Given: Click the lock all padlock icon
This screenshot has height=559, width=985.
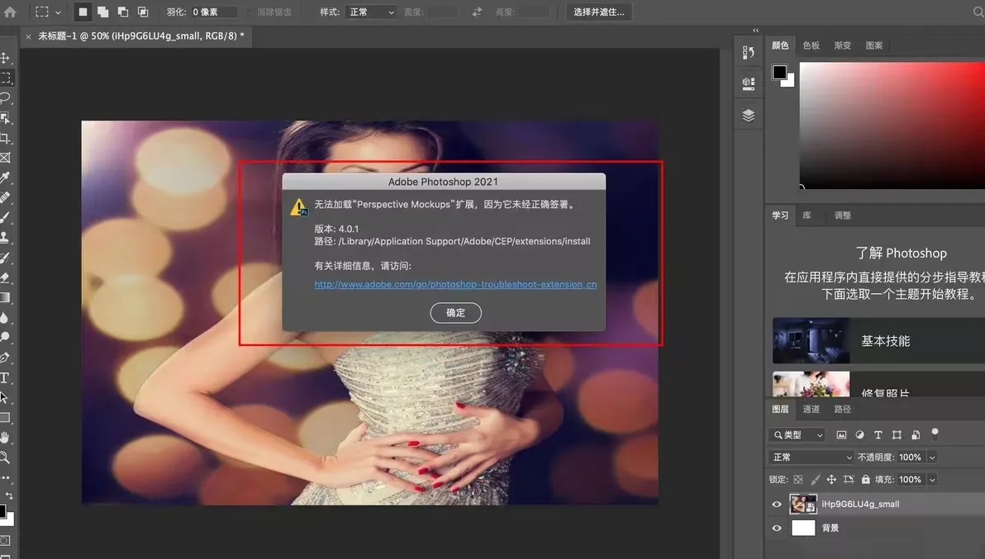Looking at the screenshot, I should click(x=865, y=480).
